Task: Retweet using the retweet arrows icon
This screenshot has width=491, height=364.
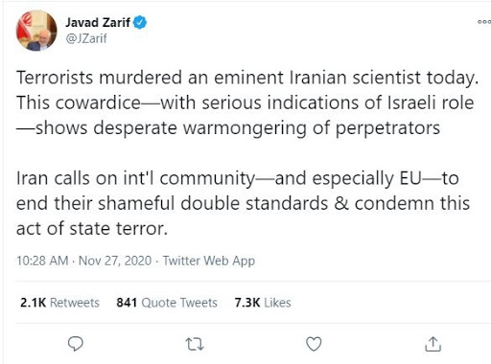Action: pos(195,344)
